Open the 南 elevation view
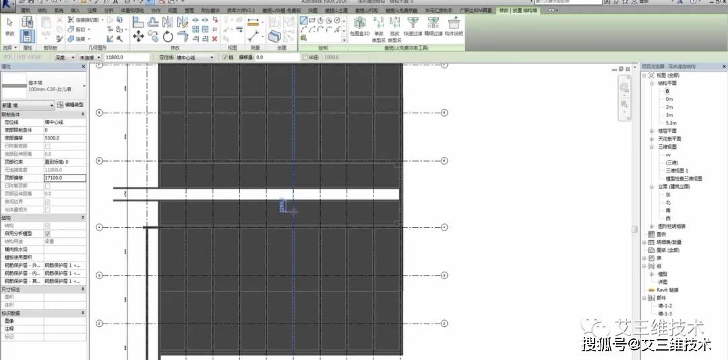 [x=668, y=210]
